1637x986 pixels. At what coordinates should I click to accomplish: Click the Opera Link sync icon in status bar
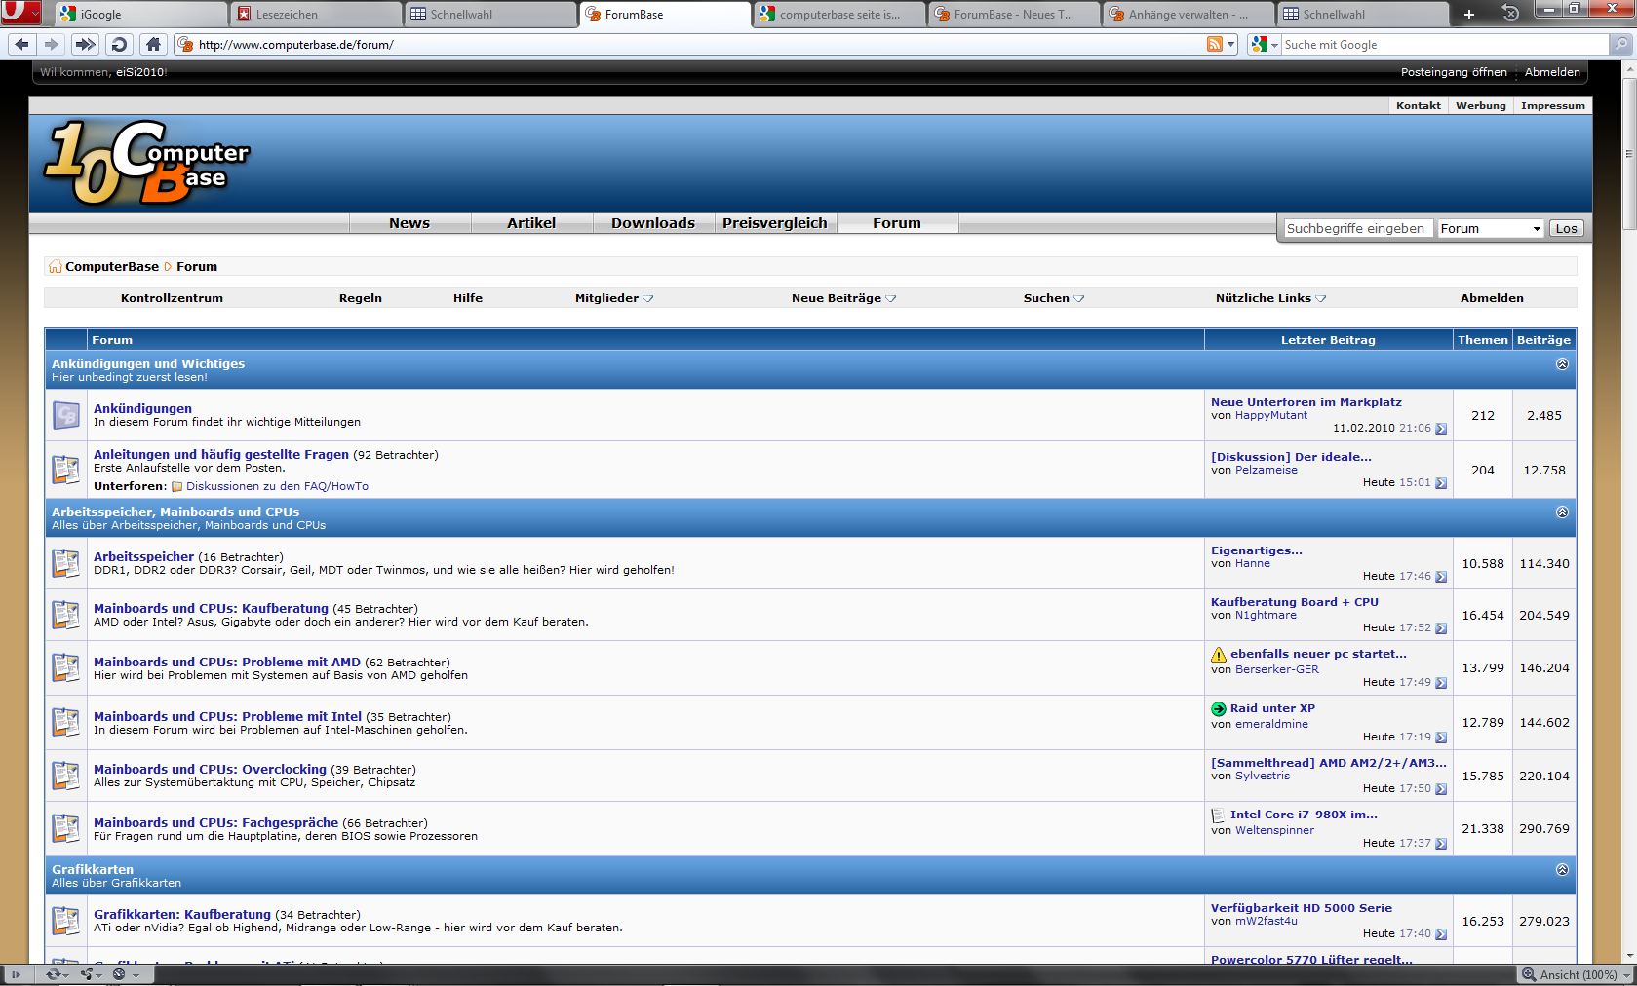click(57, 974)
